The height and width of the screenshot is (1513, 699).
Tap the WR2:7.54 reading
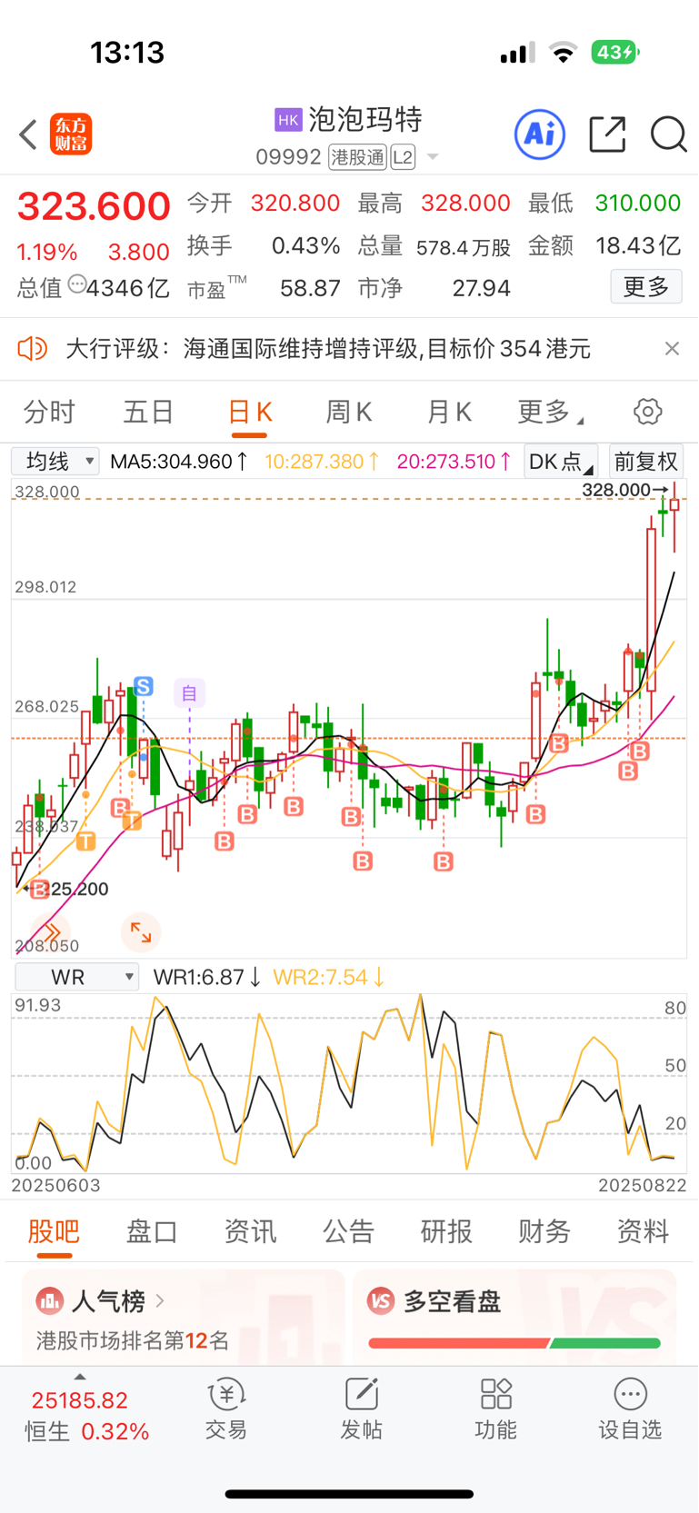[329, 977]
